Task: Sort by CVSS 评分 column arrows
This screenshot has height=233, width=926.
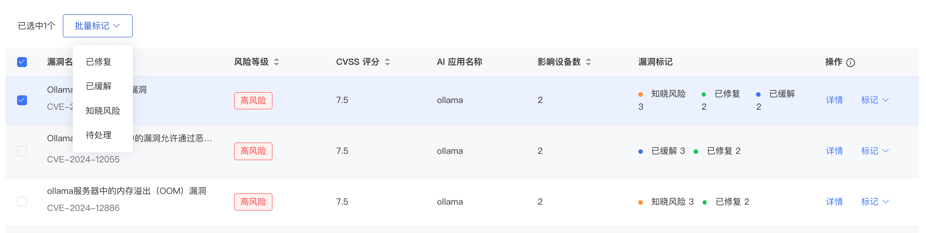Action: pos(387,62)
